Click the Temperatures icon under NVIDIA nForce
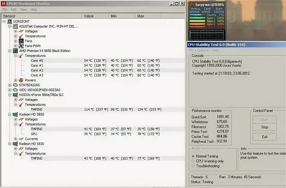This screenshot has height=188, width=286. [21, 104]
